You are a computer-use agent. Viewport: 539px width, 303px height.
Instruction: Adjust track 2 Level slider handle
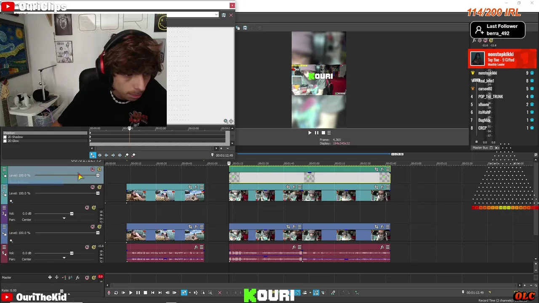pos(98,193)
